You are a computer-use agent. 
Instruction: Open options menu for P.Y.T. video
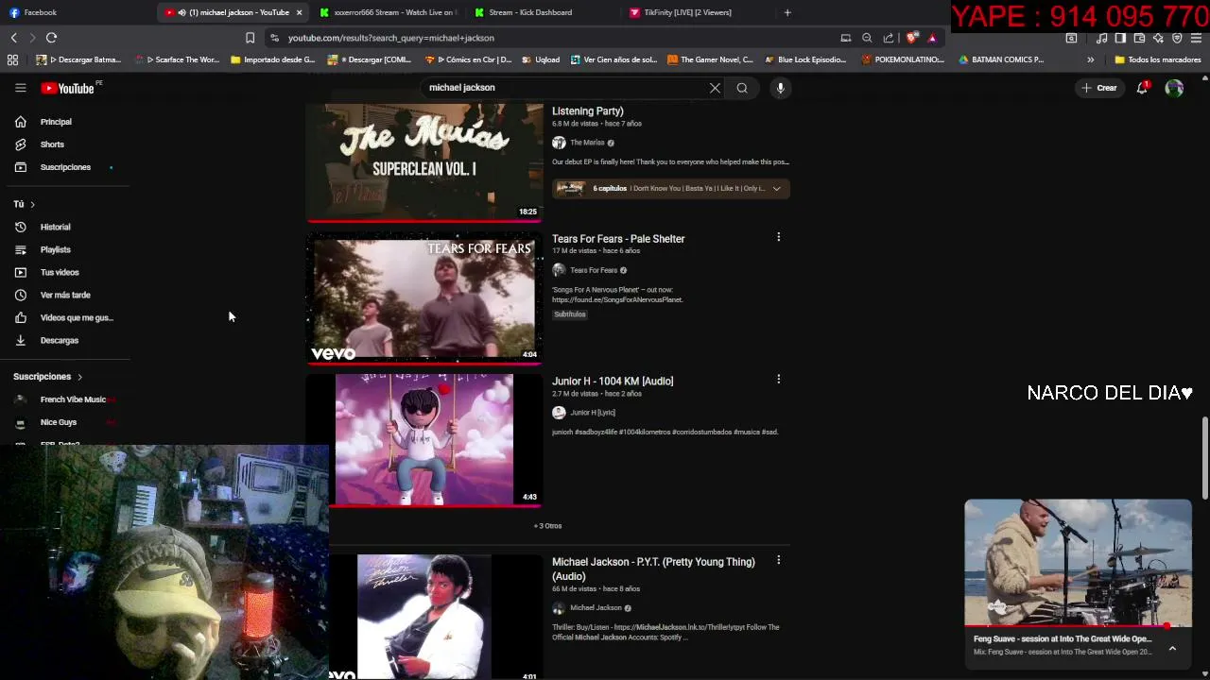click(x=778, y=560)
